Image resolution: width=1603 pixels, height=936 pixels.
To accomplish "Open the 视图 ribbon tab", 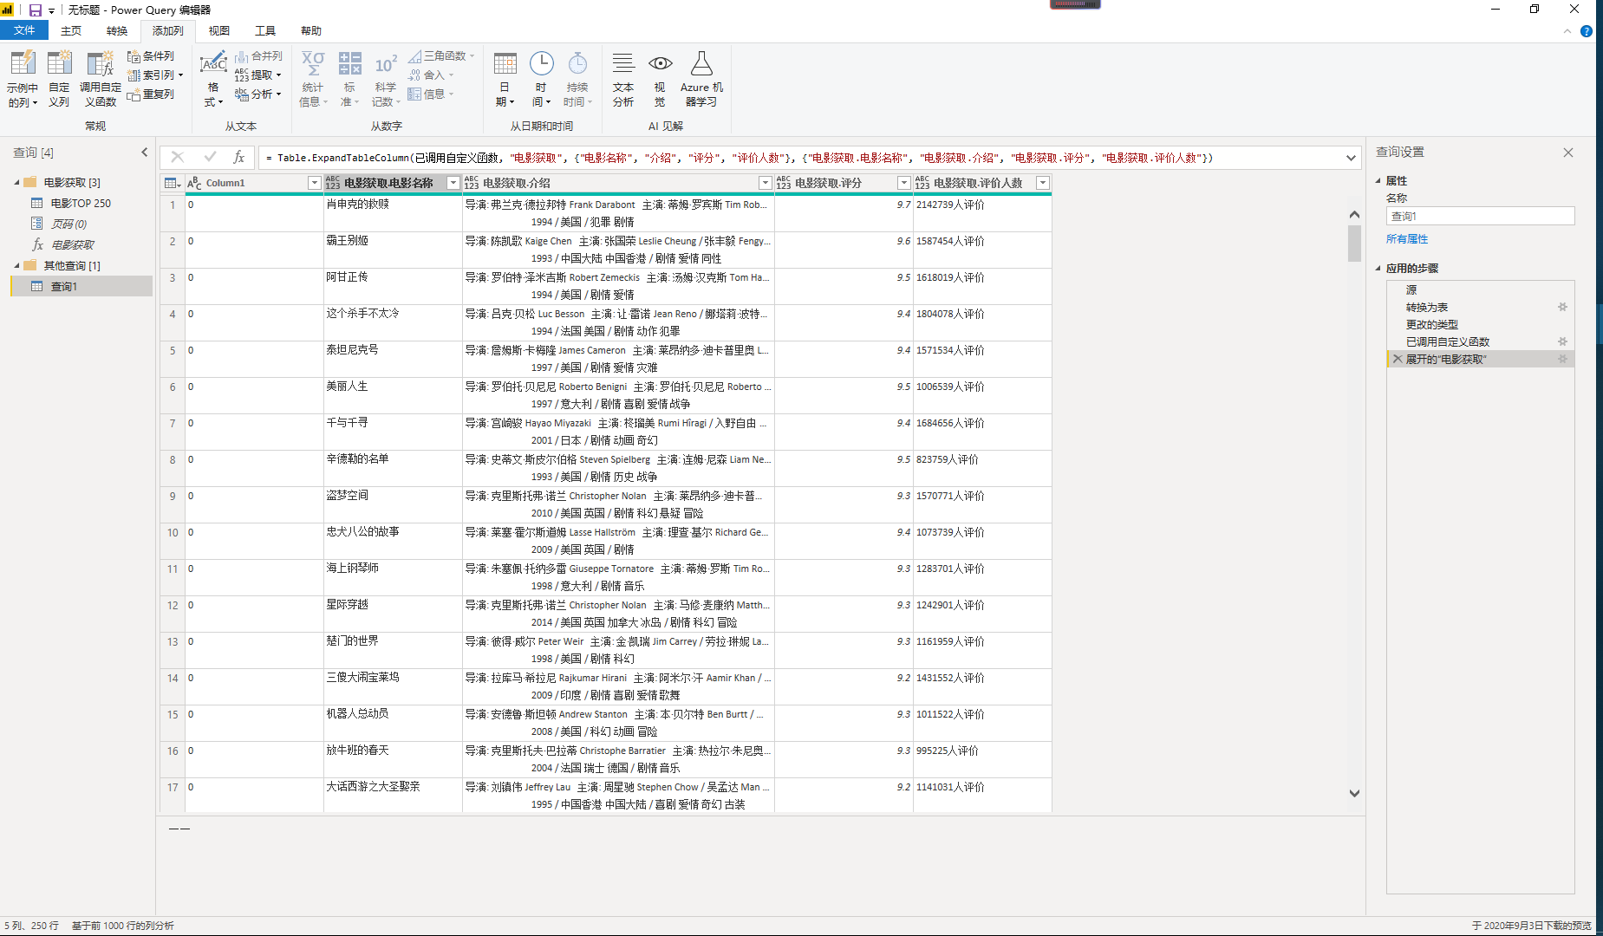I will point(218,30).
